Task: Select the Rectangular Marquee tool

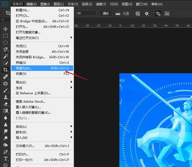Action: (x=5, y=35)
